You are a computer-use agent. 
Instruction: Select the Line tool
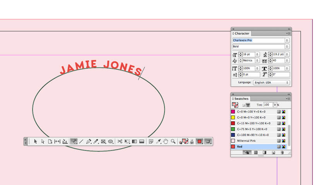coord(81,141)
